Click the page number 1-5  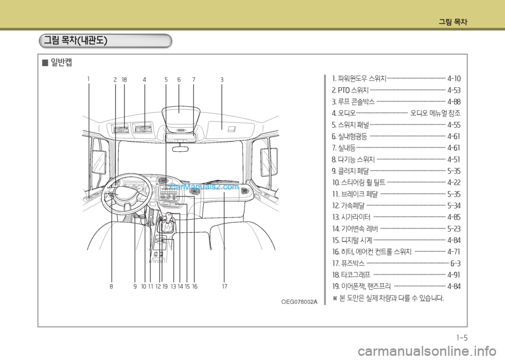[x=462, y=338]
